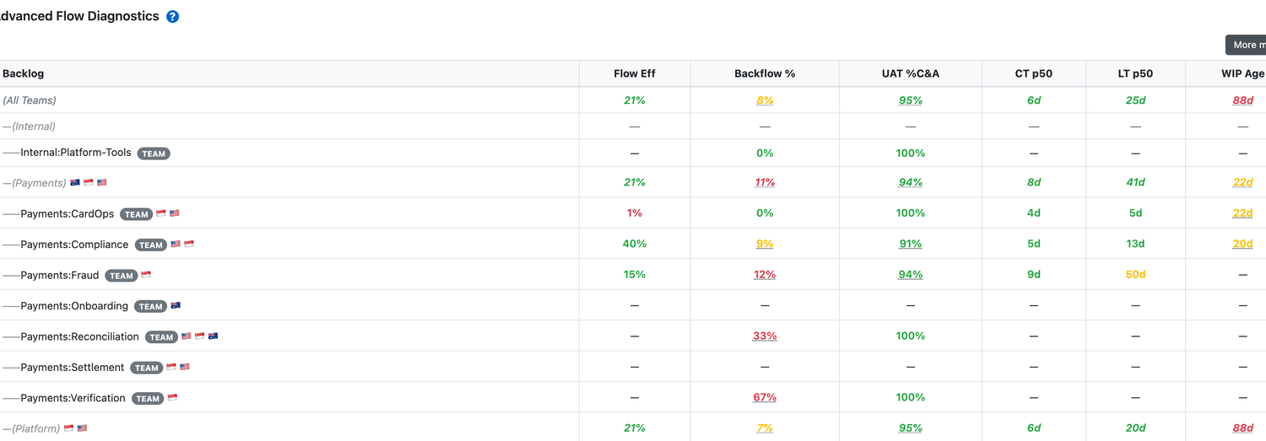Click the TEAM badge on Payments:Reconciliation
The image size is (1266, 441).
(x=161, y=336)
